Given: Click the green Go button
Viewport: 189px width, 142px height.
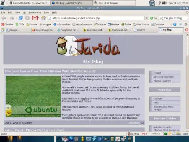Looking at the screenshot, I should tap(154, 18).
